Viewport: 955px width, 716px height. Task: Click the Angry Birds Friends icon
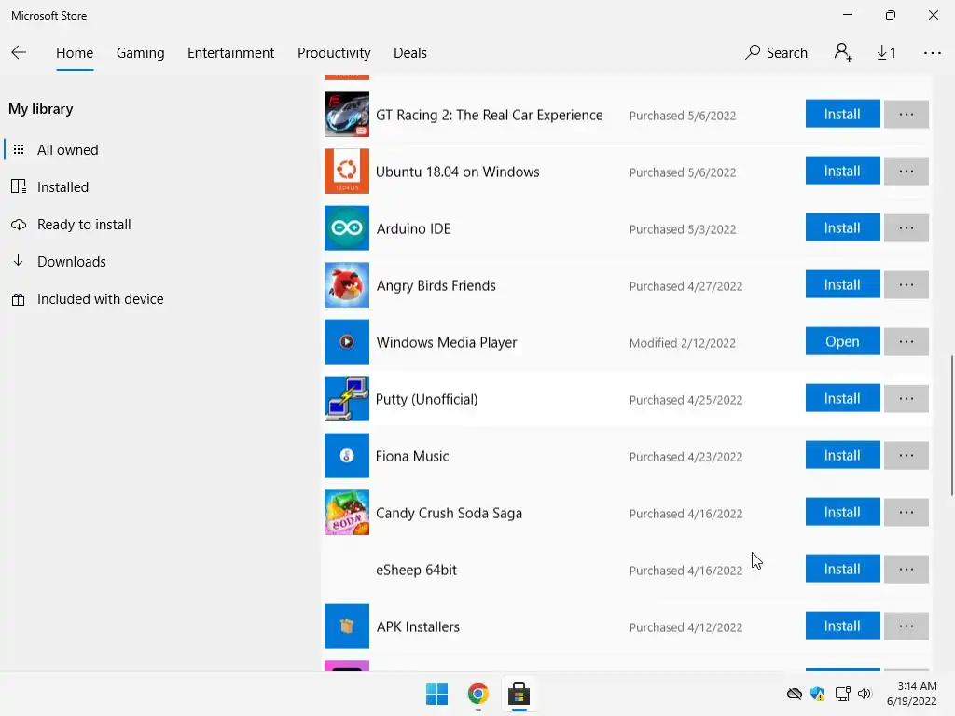tap(347, 285)
